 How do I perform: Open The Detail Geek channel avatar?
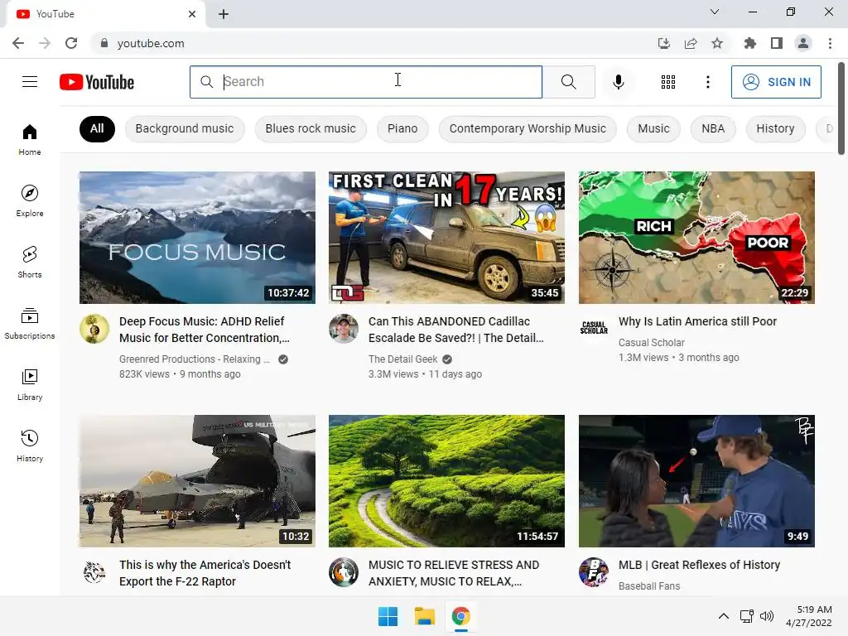[x=344, y=328]
